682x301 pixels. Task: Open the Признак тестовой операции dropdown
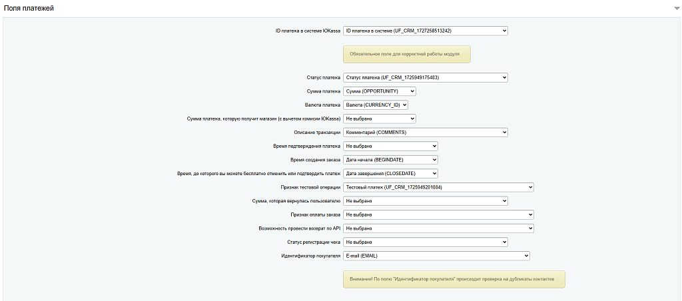point(438,187)
